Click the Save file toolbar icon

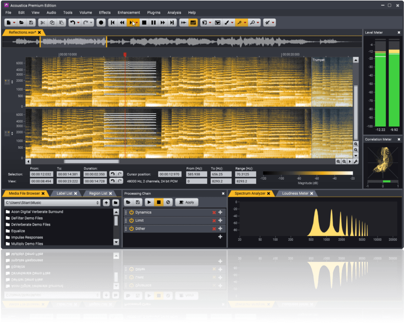click(x=31, y=23)
